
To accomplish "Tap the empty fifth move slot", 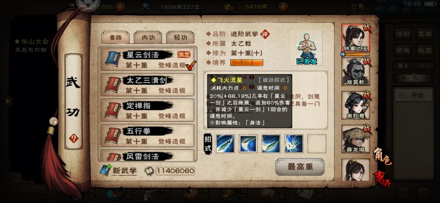I will point(317,144).
